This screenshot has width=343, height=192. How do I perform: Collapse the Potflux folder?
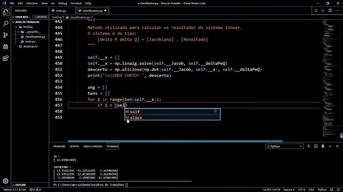coord(16,27)
